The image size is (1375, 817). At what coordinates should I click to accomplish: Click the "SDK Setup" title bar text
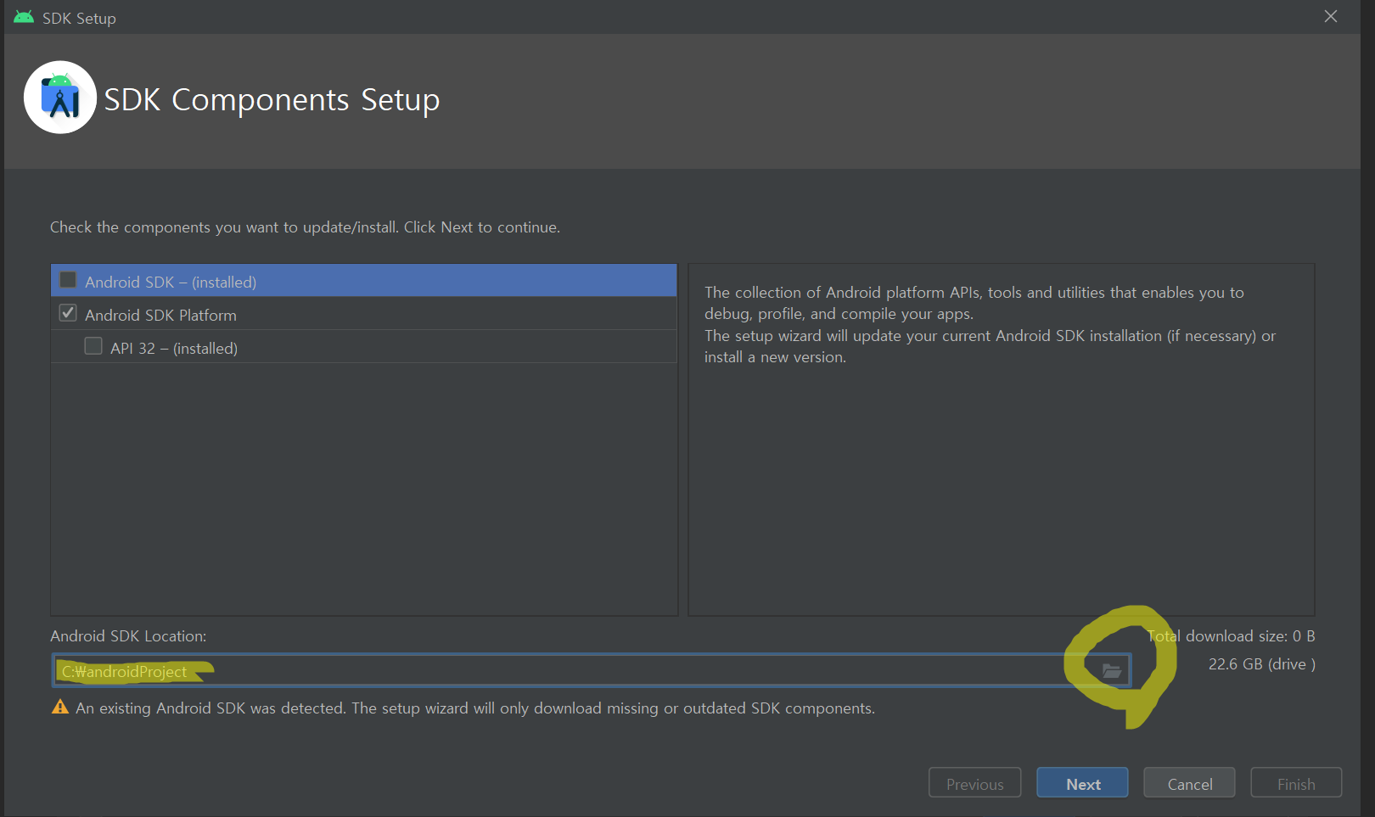coord(79,18)
